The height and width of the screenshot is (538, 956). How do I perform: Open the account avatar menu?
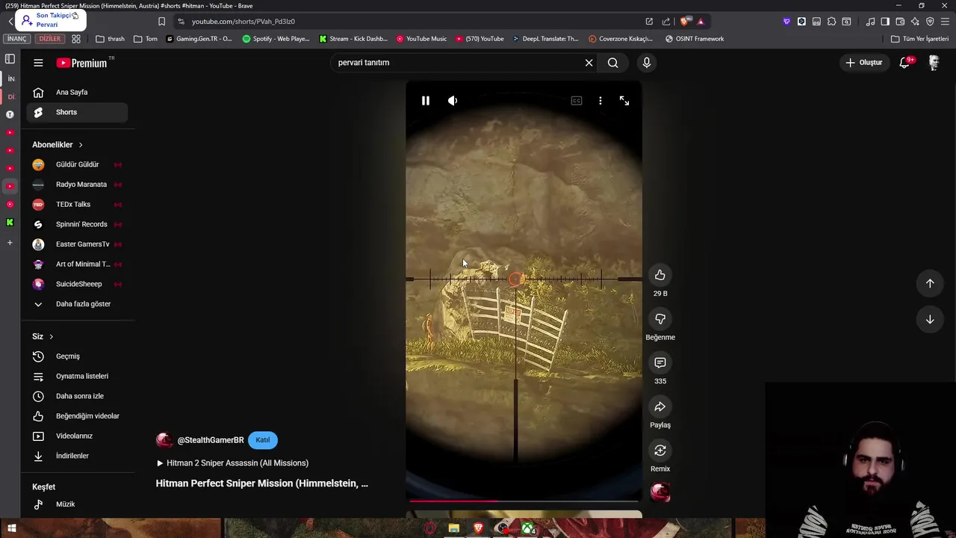point(934,63)
